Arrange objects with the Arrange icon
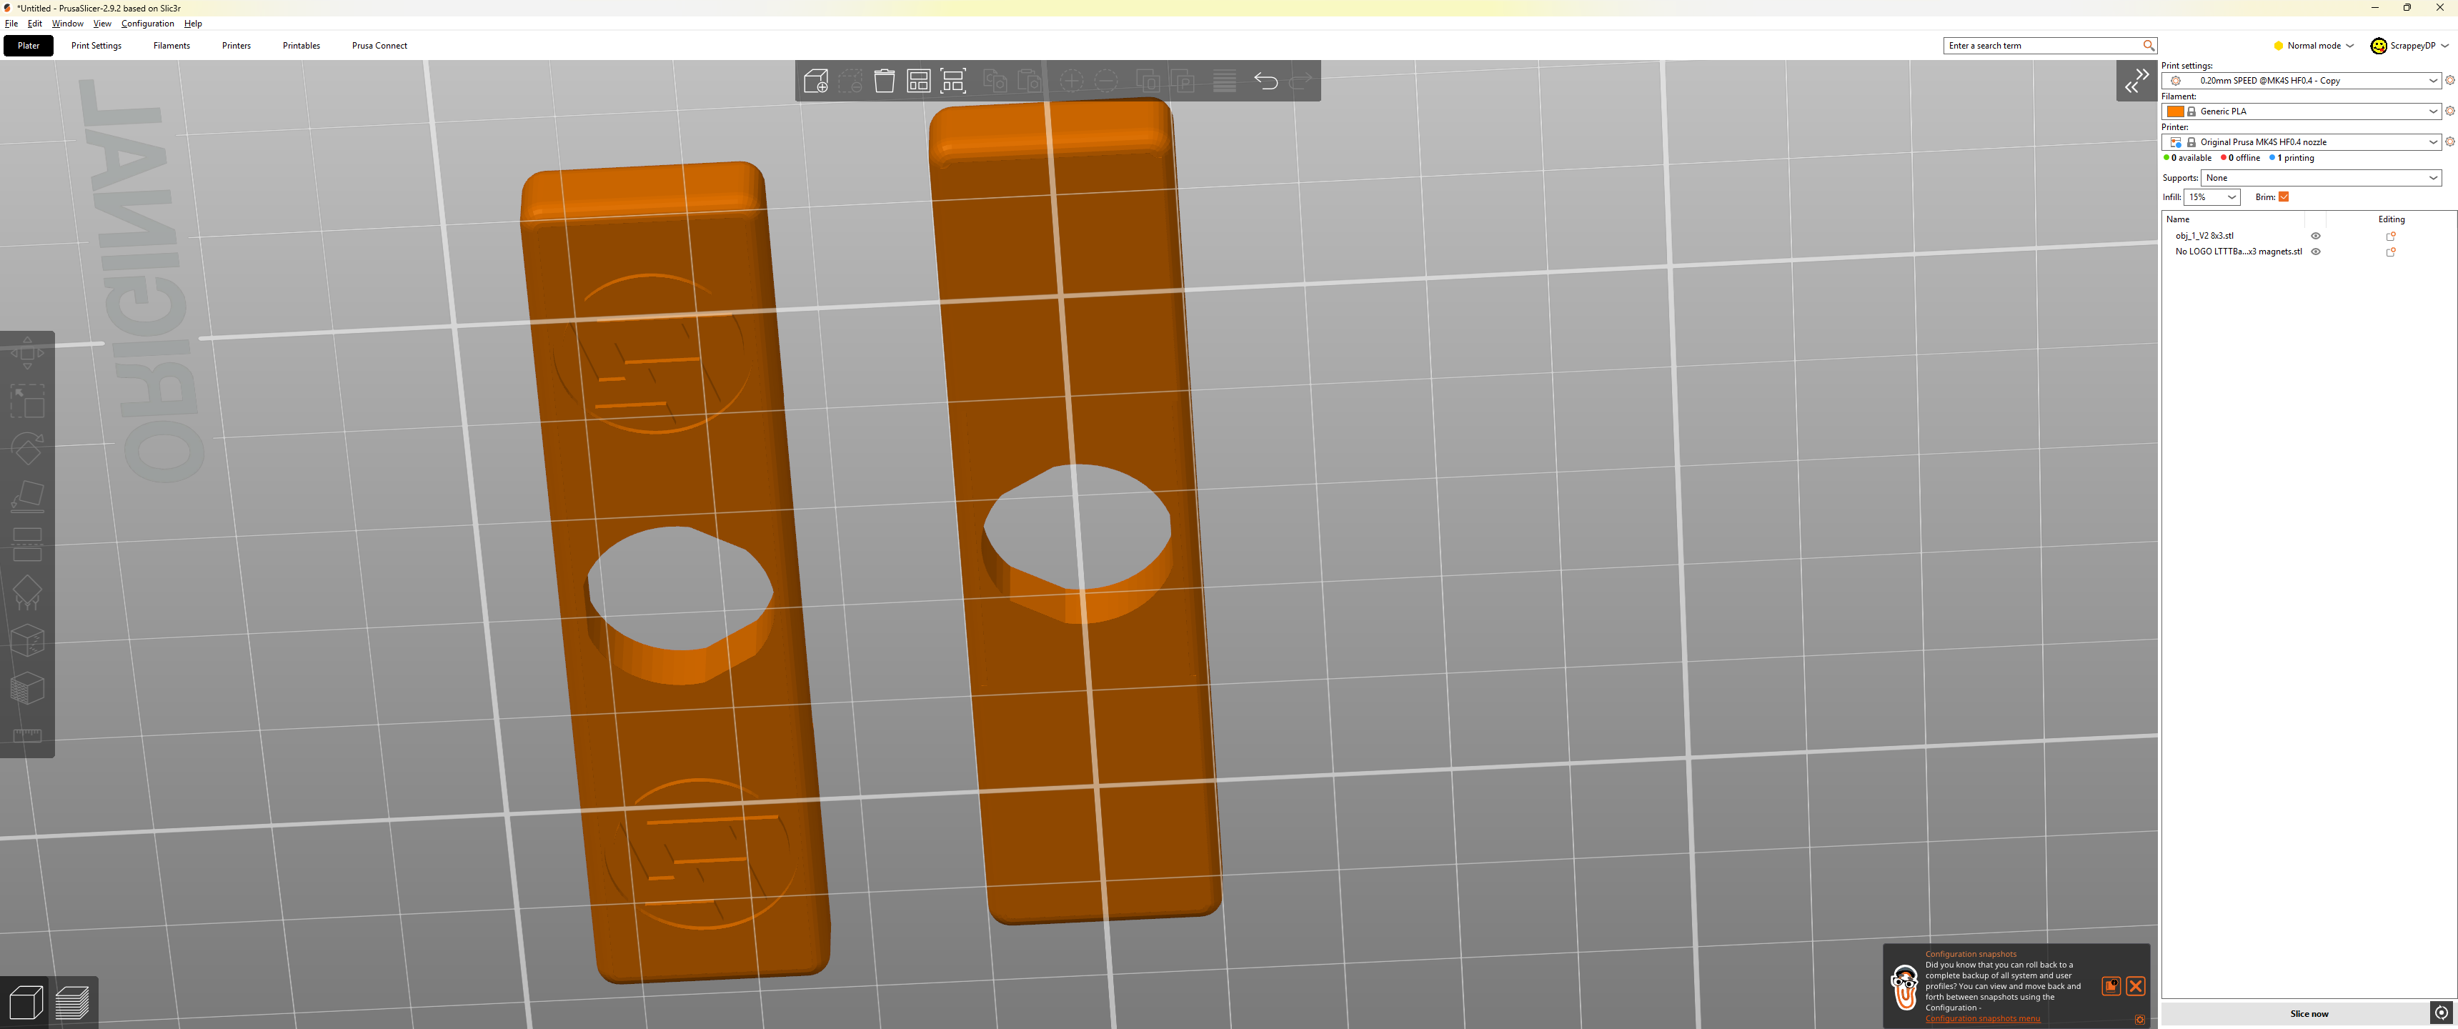This screenshot has width=2458, height=1029. (x=919, y=81)
